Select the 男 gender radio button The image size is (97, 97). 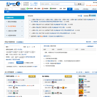tap(32, 47)
